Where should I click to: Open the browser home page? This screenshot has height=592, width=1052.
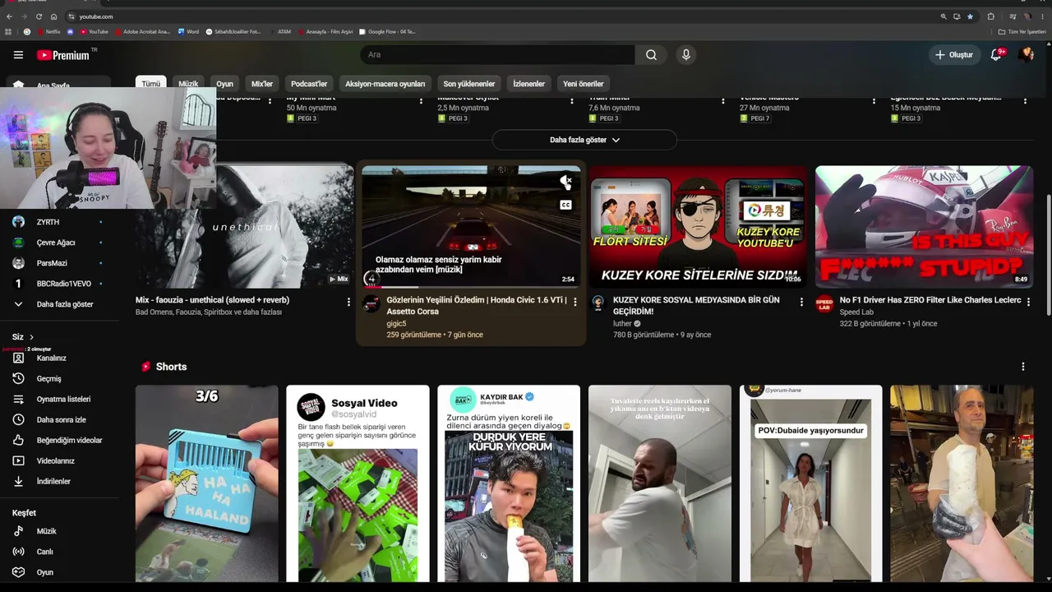pyautogui.click(x=53, y=16)
